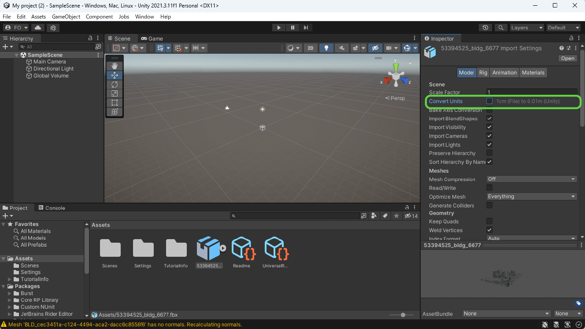The image size is (585, 329).
Task: Enable the Convert Units checkbox
Action: 489,101
